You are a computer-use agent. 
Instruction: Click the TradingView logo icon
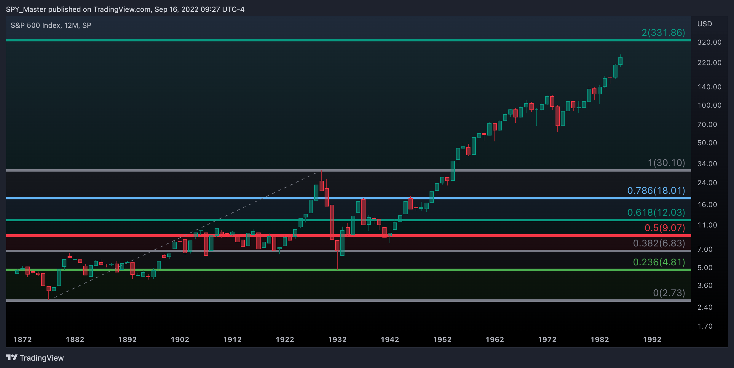click(x=12, y=358)
